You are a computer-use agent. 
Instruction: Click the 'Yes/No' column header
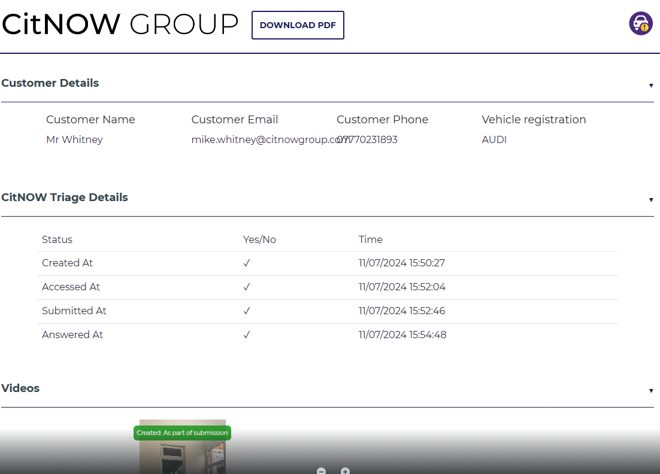pyautogui.click(x=259, y=239)
